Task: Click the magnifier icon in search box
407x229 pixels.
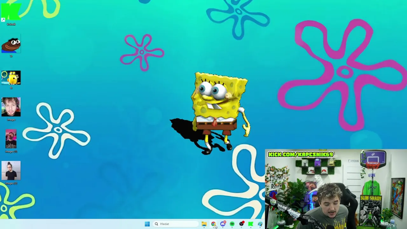Action: coord(156,224)
